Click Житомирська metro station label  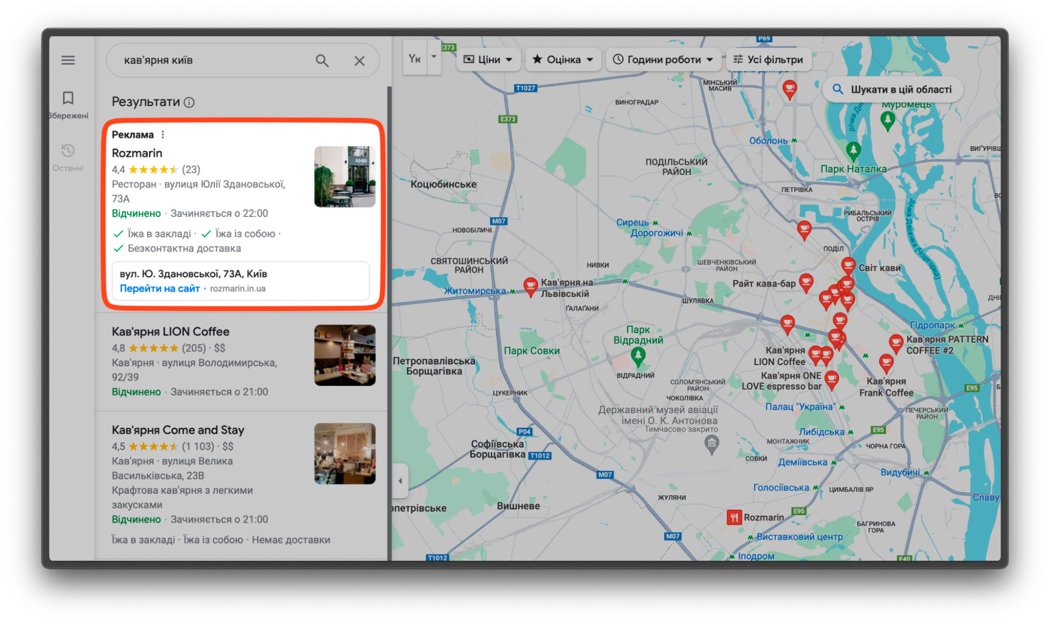475,291
